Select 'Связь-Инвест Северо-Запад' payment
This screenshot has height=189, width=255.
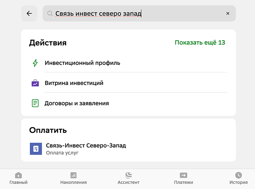[x=86, y=145]
